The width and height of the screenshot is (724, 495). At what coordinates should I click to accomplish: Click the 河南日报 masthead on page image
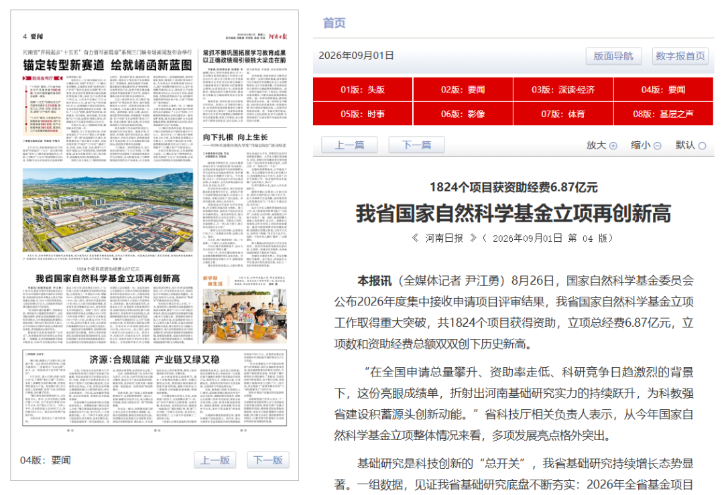278,36
